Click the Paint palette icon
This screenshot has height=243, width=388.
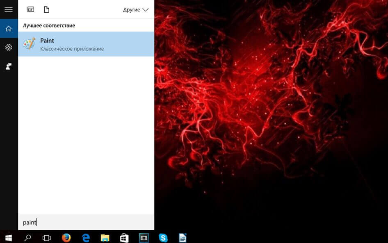point(29,44)
